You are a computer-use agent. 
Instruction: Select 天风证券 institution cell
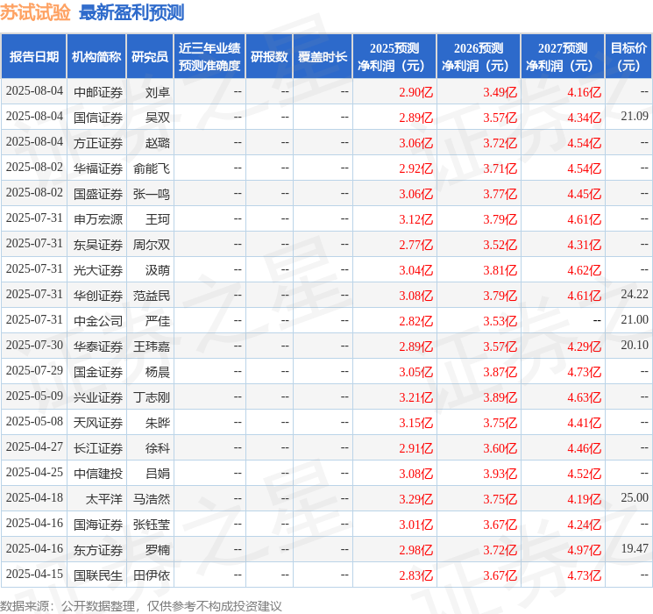point(98,423)
